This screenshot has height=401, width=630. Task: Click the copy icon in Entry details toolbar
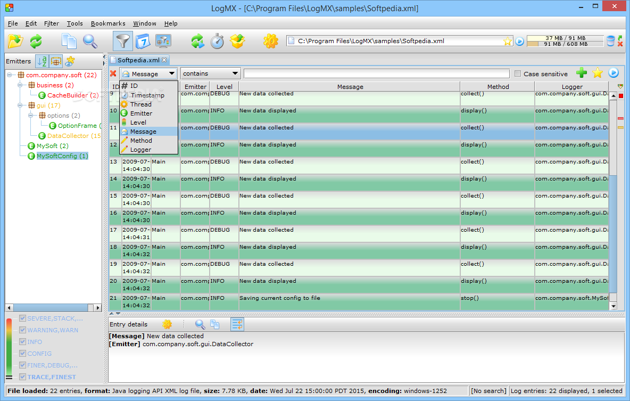215,324
